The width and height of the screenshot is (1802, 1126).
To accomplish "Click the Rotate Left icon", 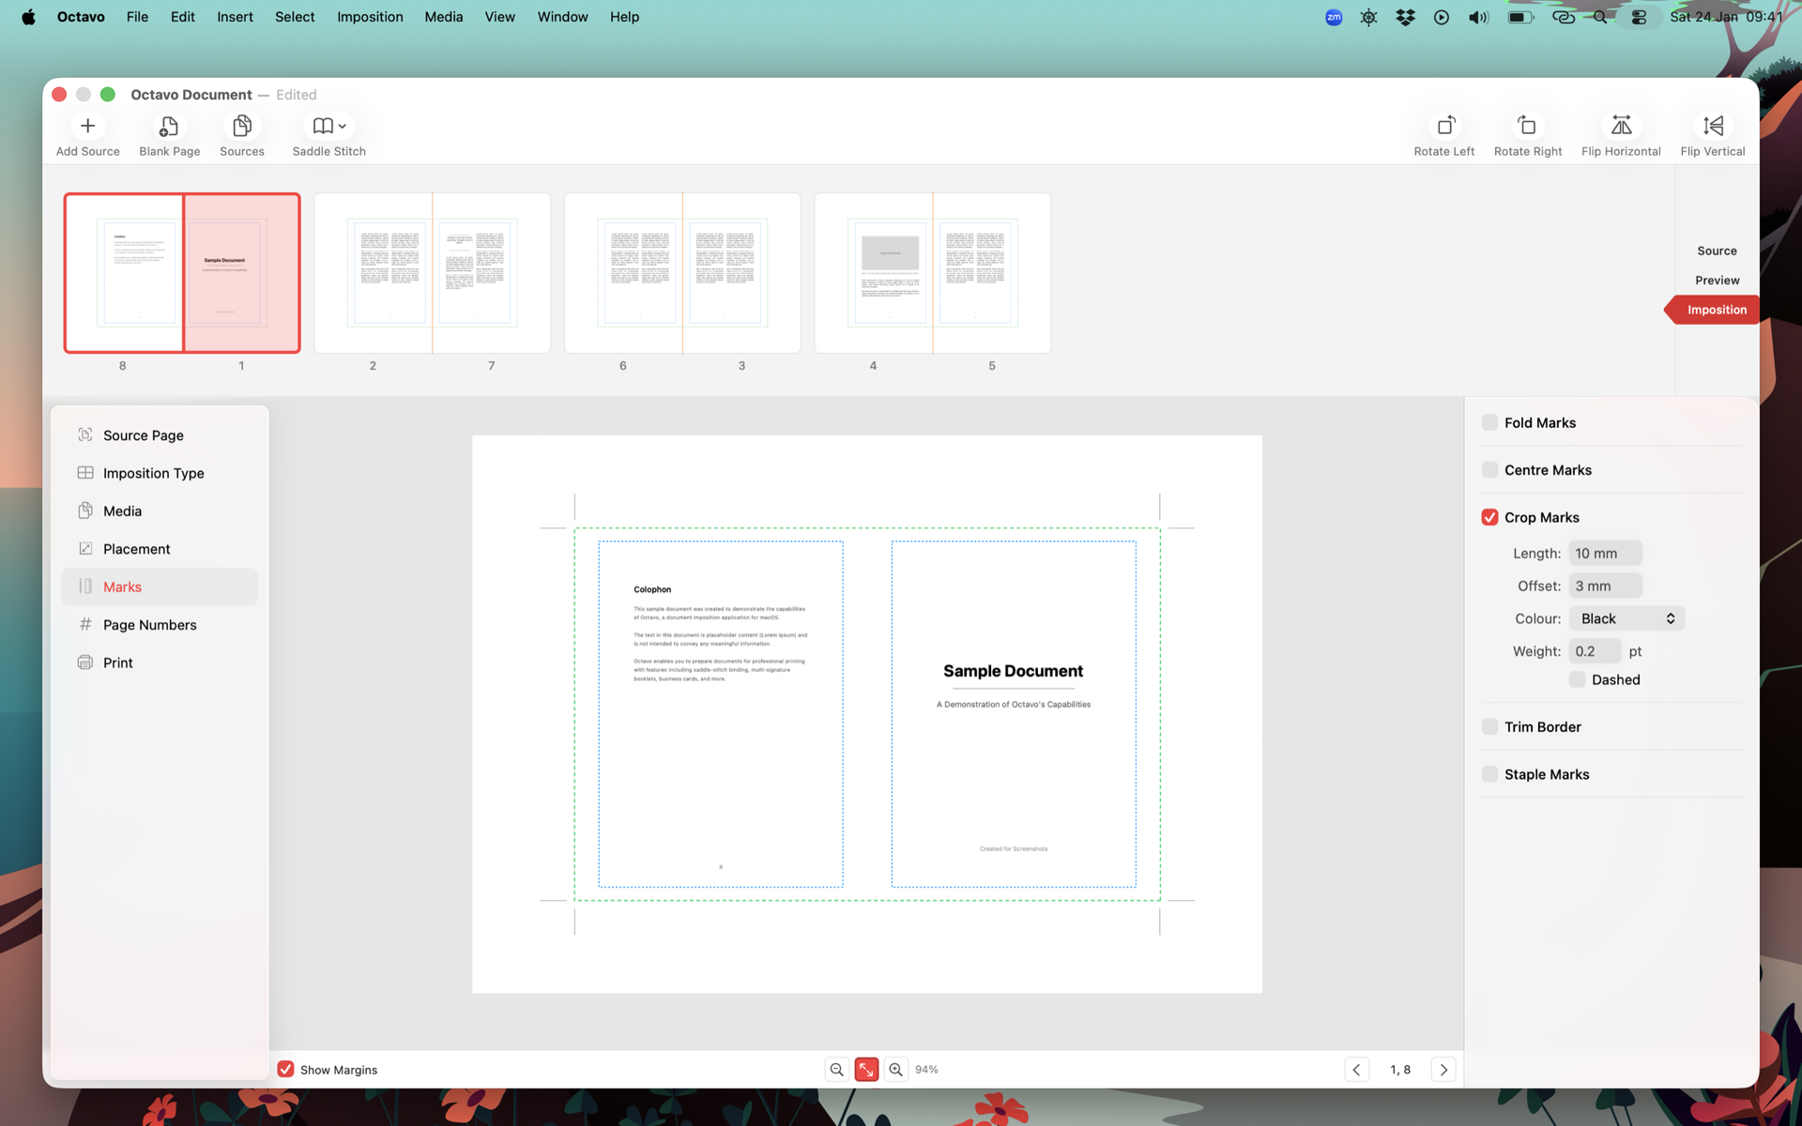I will pos(1443,126).
